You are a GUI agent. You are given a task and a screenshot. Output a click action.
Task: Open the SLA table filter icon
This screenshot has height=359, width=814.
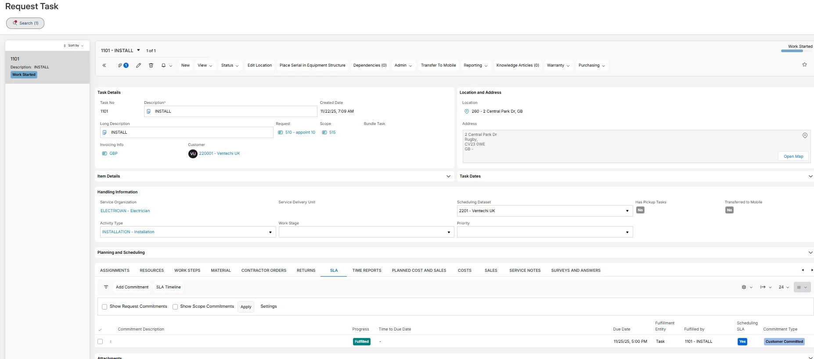[x=106, y=287]
